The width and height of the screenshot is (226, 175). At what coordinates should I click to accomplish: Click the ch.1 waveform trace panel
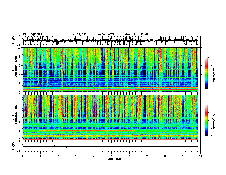pos(112,41)
